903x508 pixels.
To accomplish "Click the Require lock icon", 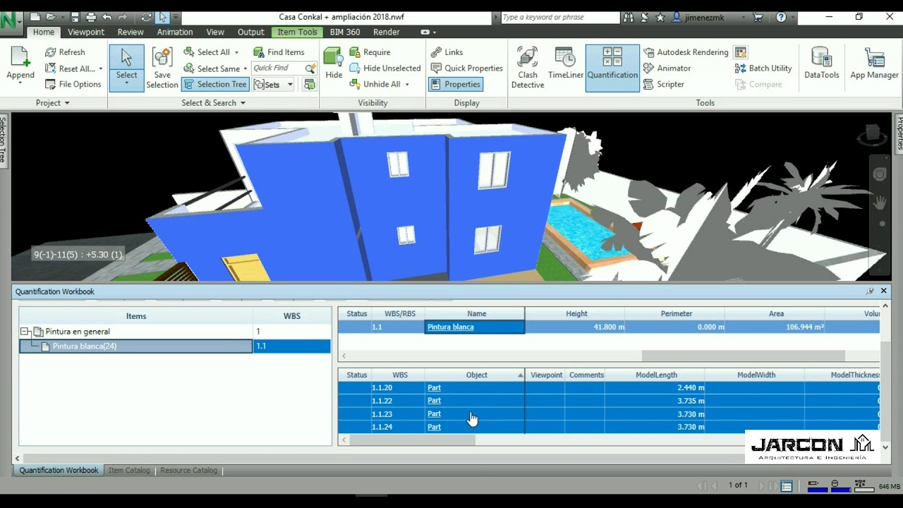I will [355, 52].
